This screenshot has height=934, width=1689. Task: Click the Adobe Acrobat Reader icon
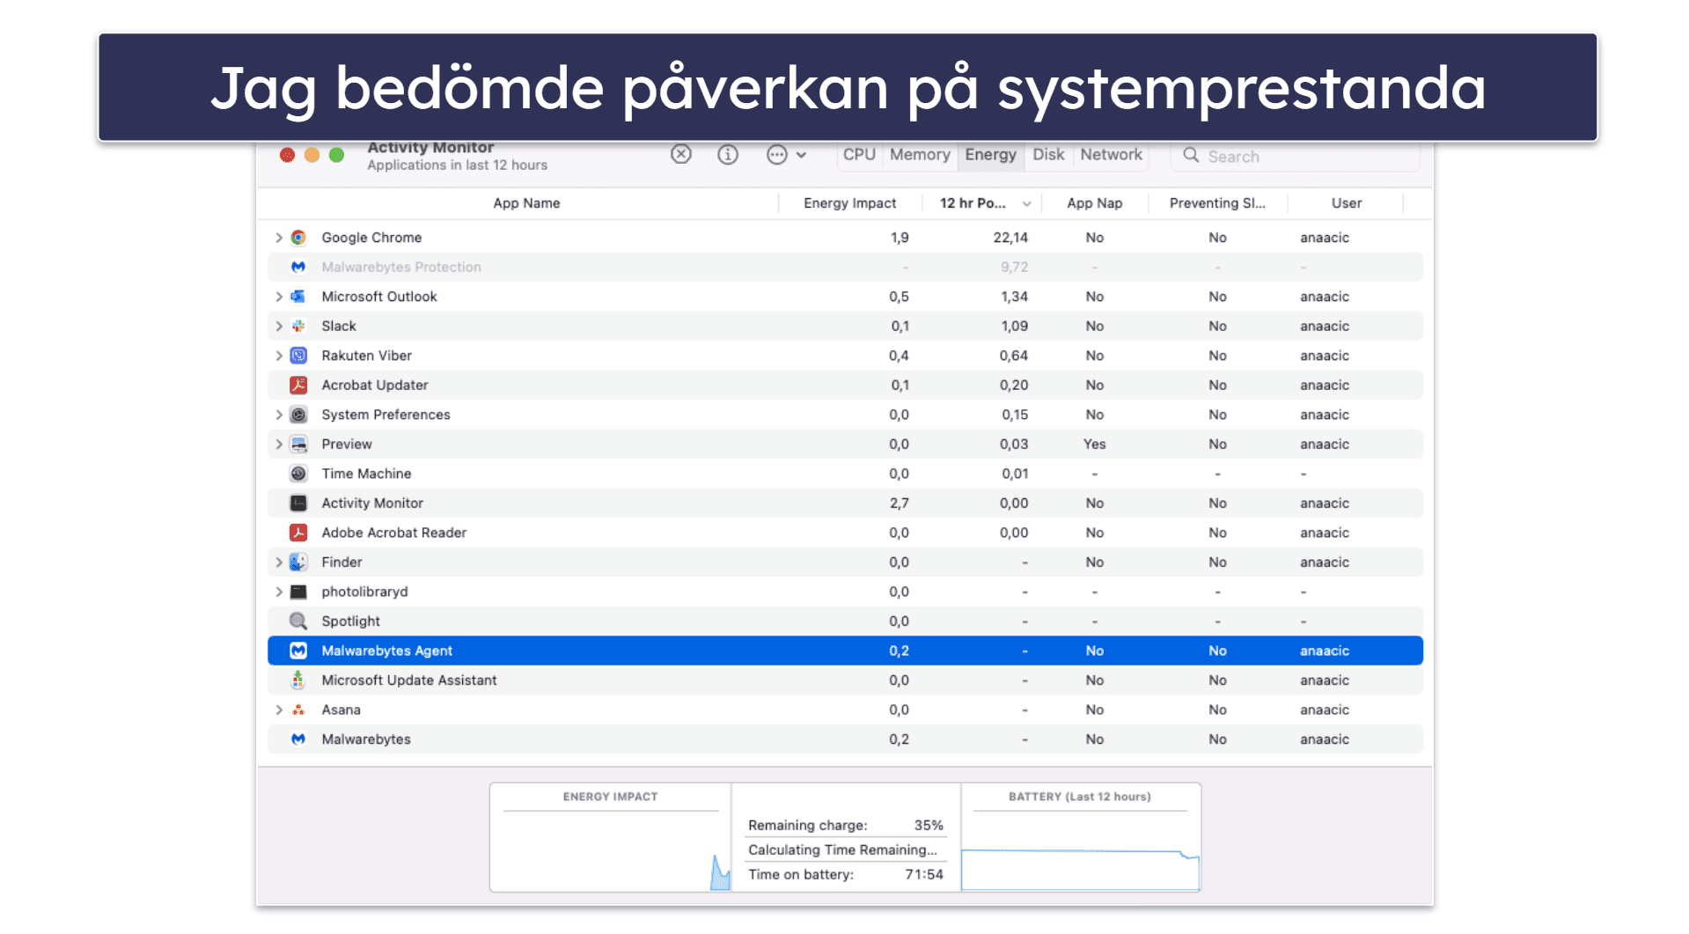pos(298,533)
